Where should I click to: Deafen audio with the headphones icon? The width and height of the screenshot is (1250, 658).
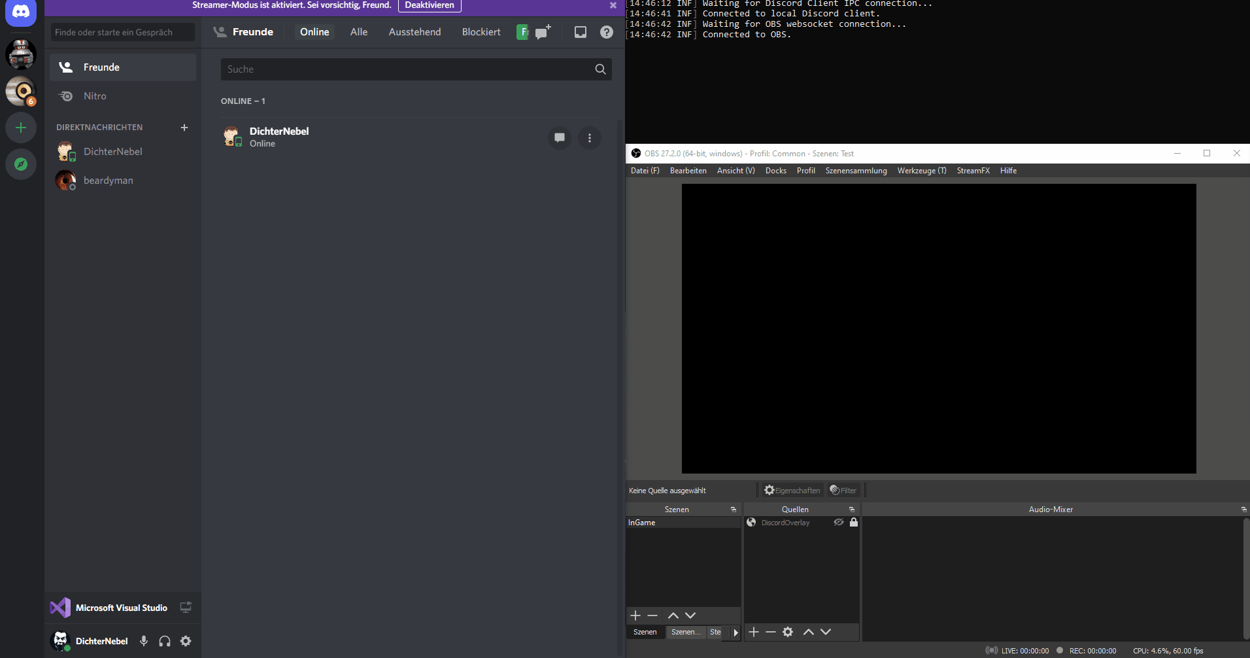tap(165, 641)
